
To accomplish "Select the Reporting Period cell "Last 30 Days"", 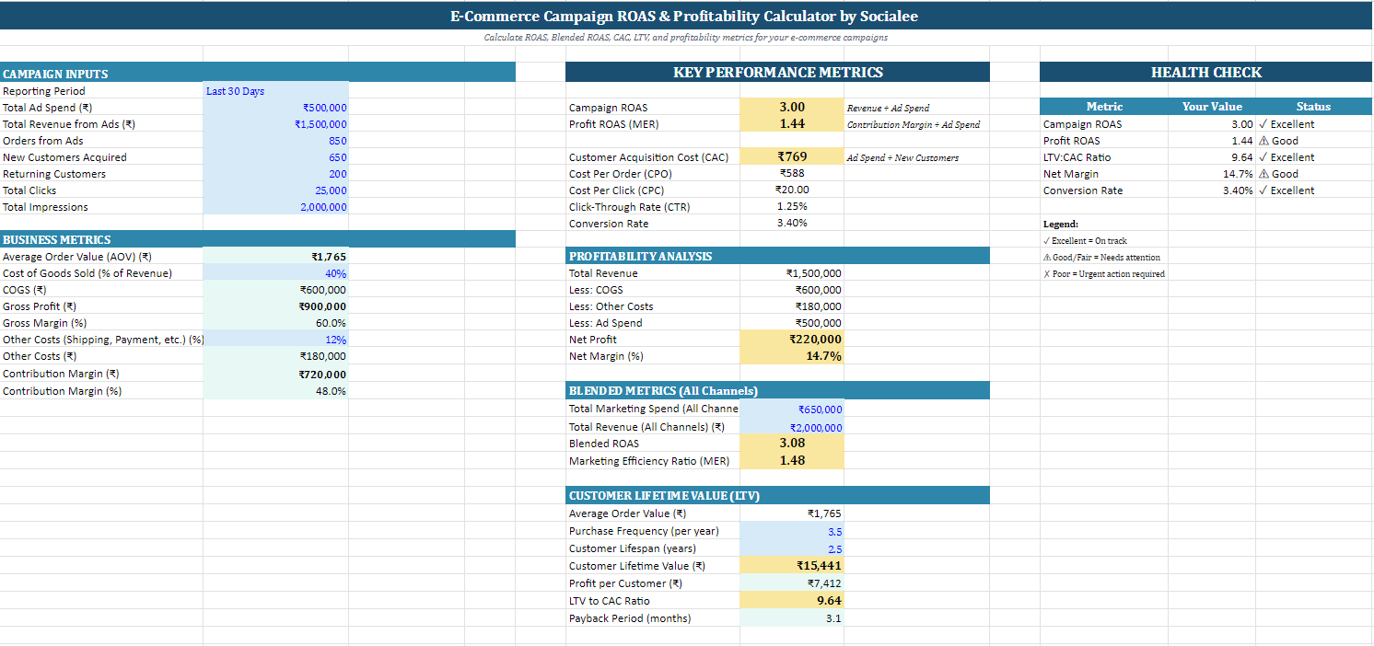I will click(x=275, y=91).
